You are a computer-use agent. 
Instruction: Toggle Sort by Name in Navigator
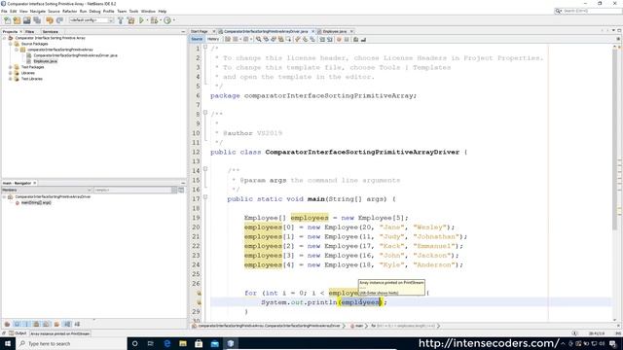[67, 324]
